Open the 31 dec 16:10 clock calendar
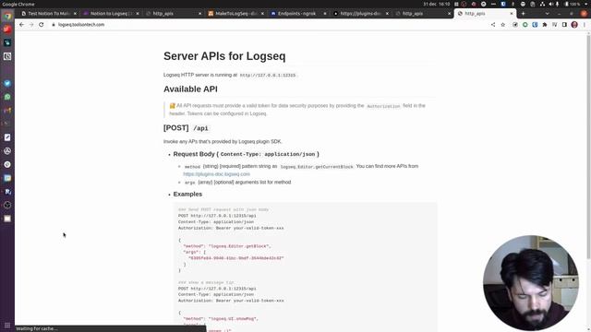The height and width of the screenshot is (332, 591). pos(436,4)
